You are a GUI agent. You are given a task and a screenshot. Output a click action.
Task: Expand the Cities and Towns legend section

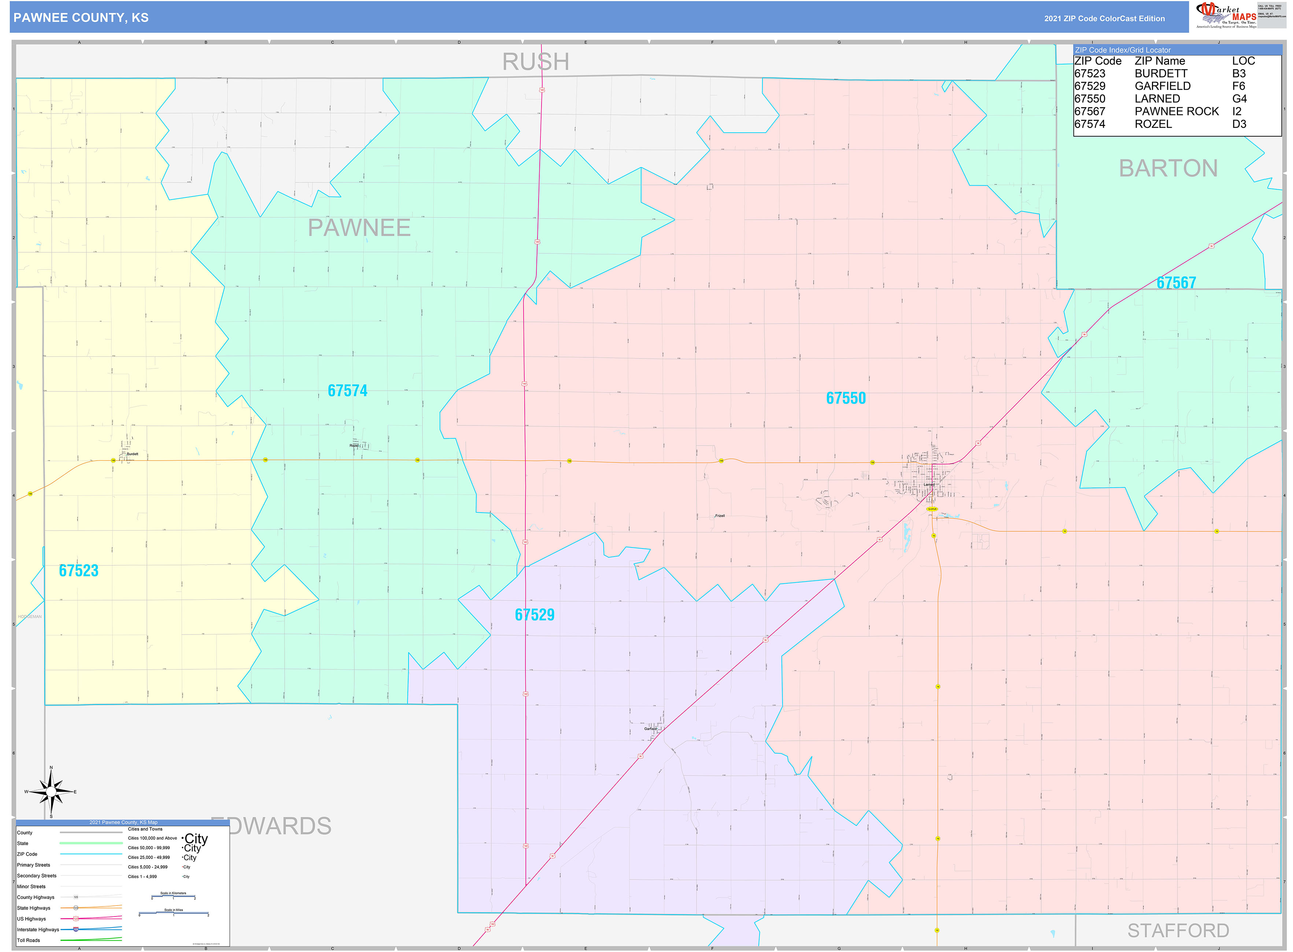point(145,829)
